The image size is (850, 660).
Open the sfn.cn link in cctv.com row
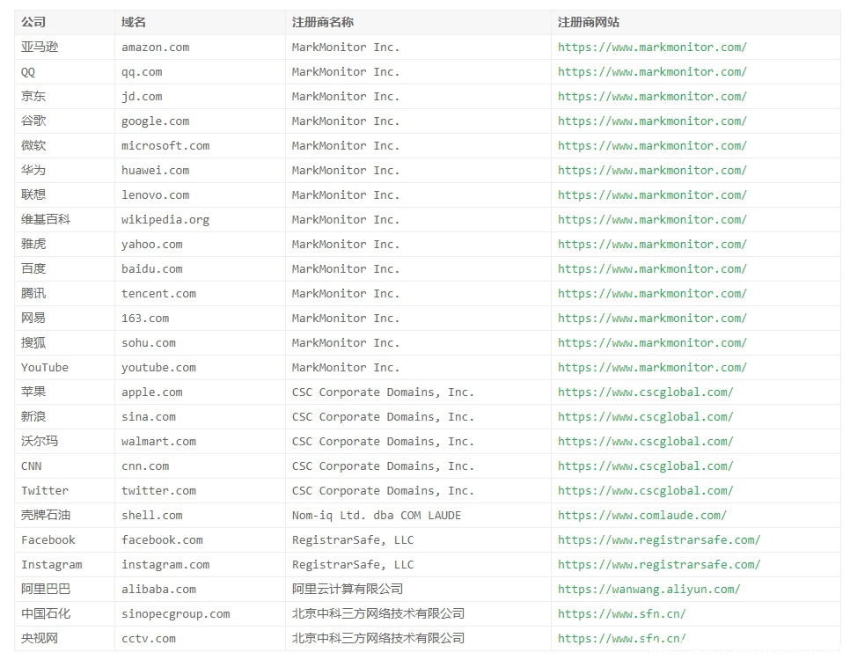tap(622, 638)
